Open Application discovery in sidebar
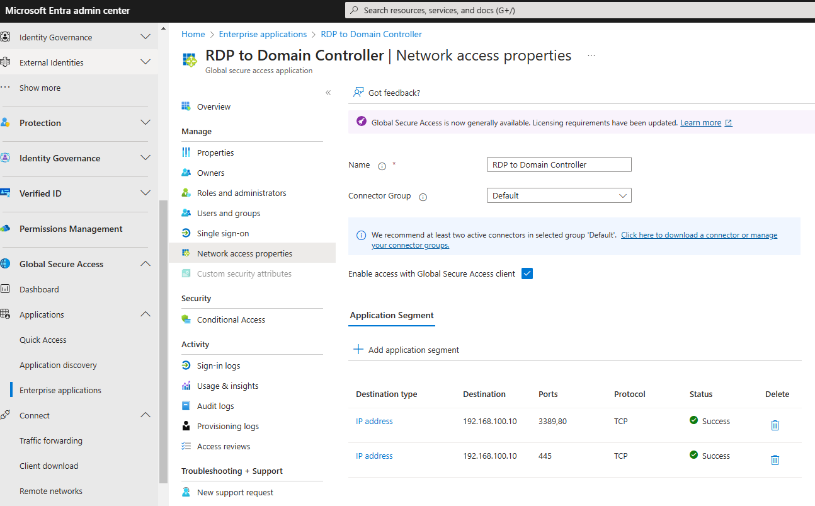The width and height of the screenshot is (815, 506). [x=58, y=365]
